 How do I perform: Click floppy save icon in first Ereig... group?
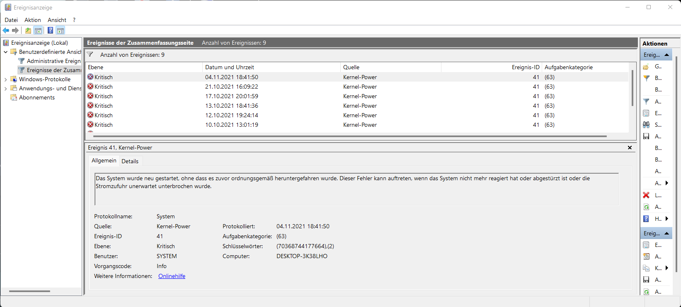646,136
